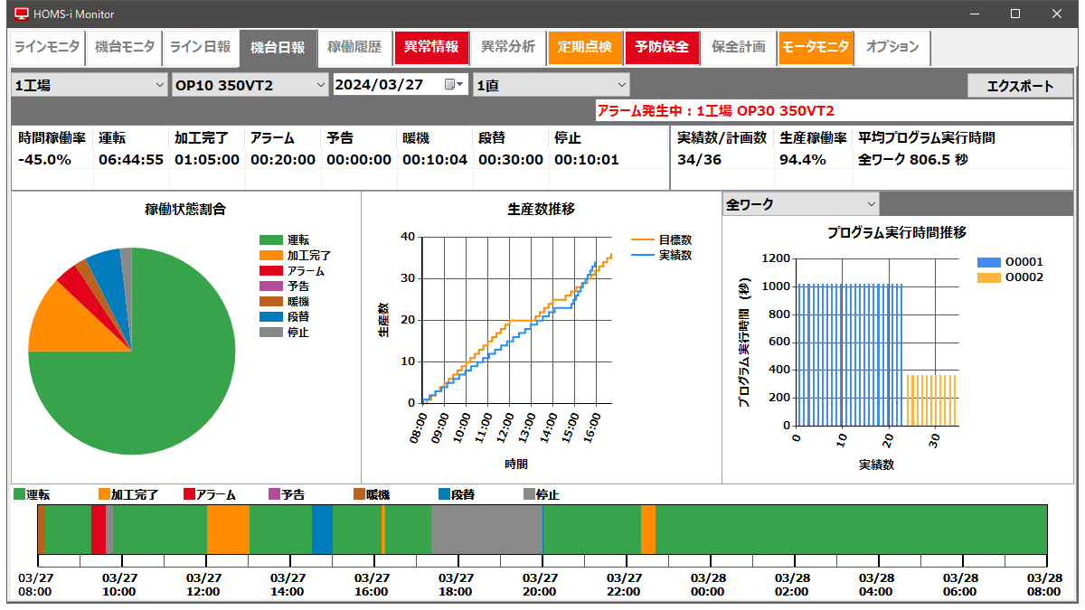
Task: Click the 実績数 line legend entry
Action: (661, 255)
